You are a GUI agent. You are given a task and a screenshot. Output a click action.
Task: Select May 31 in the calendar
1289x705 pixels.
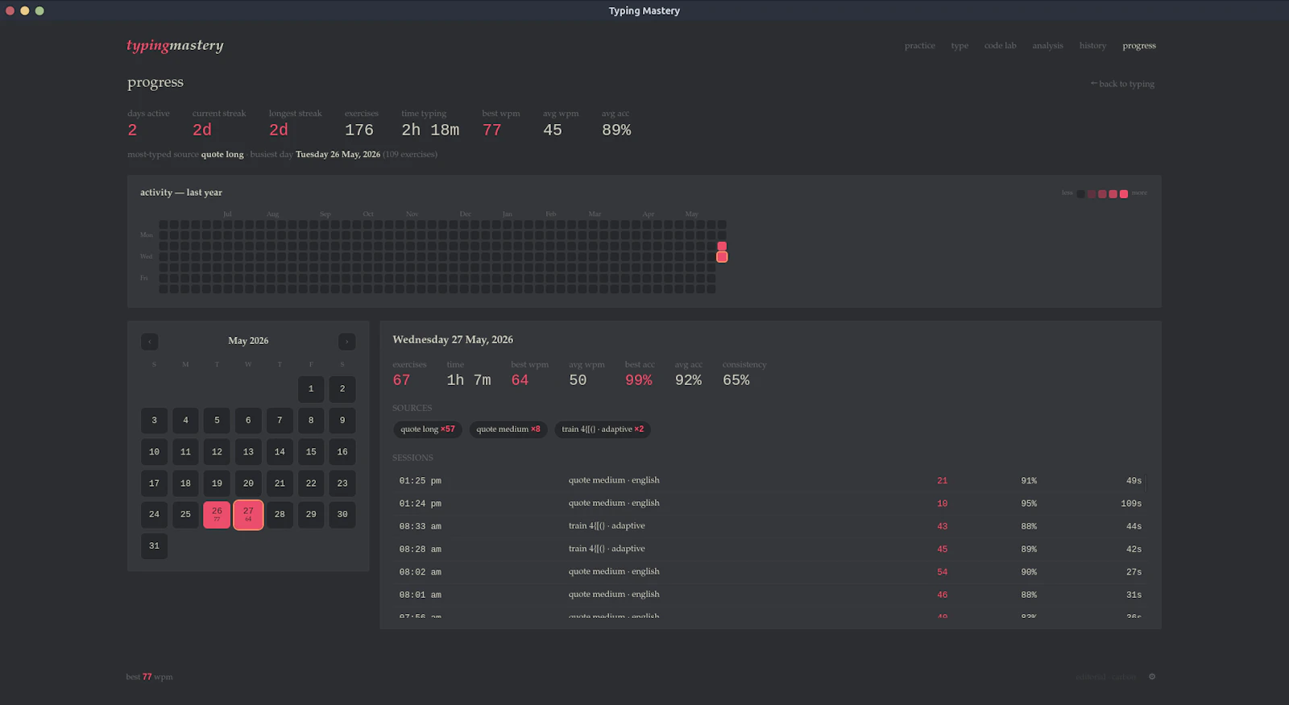[154, 545]
